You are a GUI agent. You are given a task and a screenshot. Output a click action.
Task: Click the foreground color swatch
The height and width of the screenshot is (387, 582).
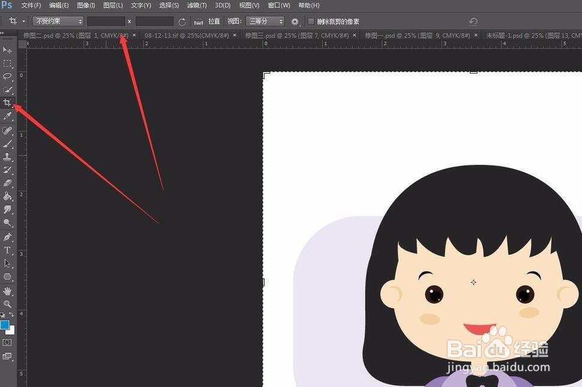coord(6,326)
